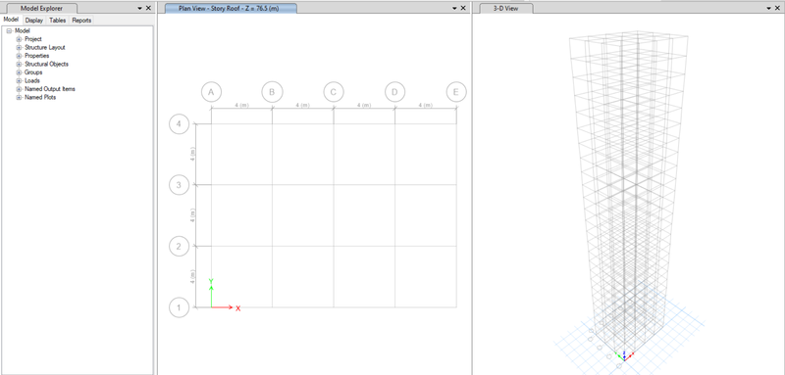This screenshot has height=375, width=785.
Task: Select the Groups tree item
Action: (33, 72)
